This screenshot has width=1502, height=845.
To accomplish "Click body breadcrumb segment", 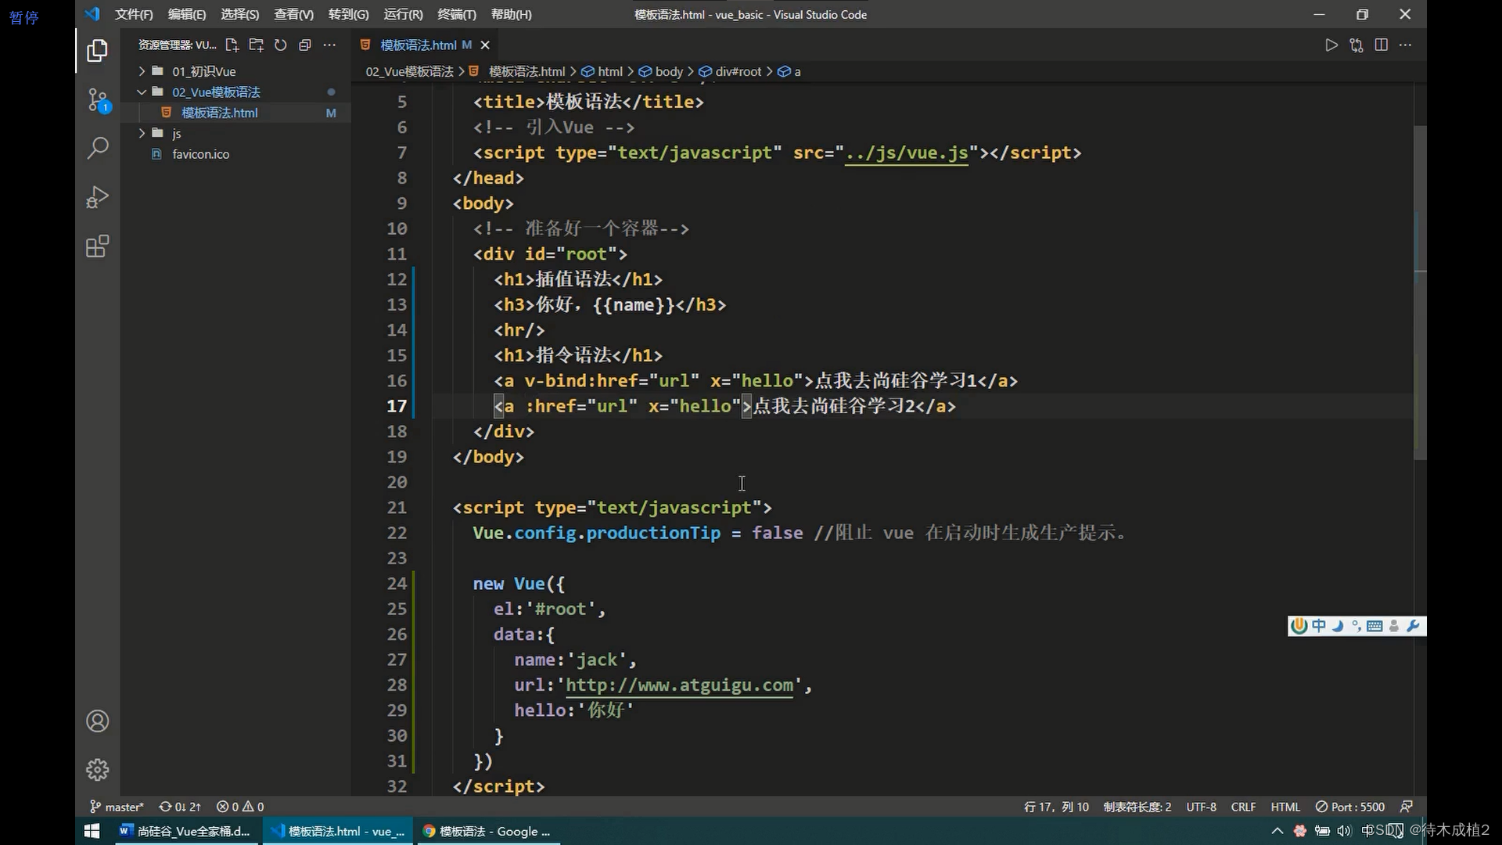I will pyautogui.click(x=661, y=71).
